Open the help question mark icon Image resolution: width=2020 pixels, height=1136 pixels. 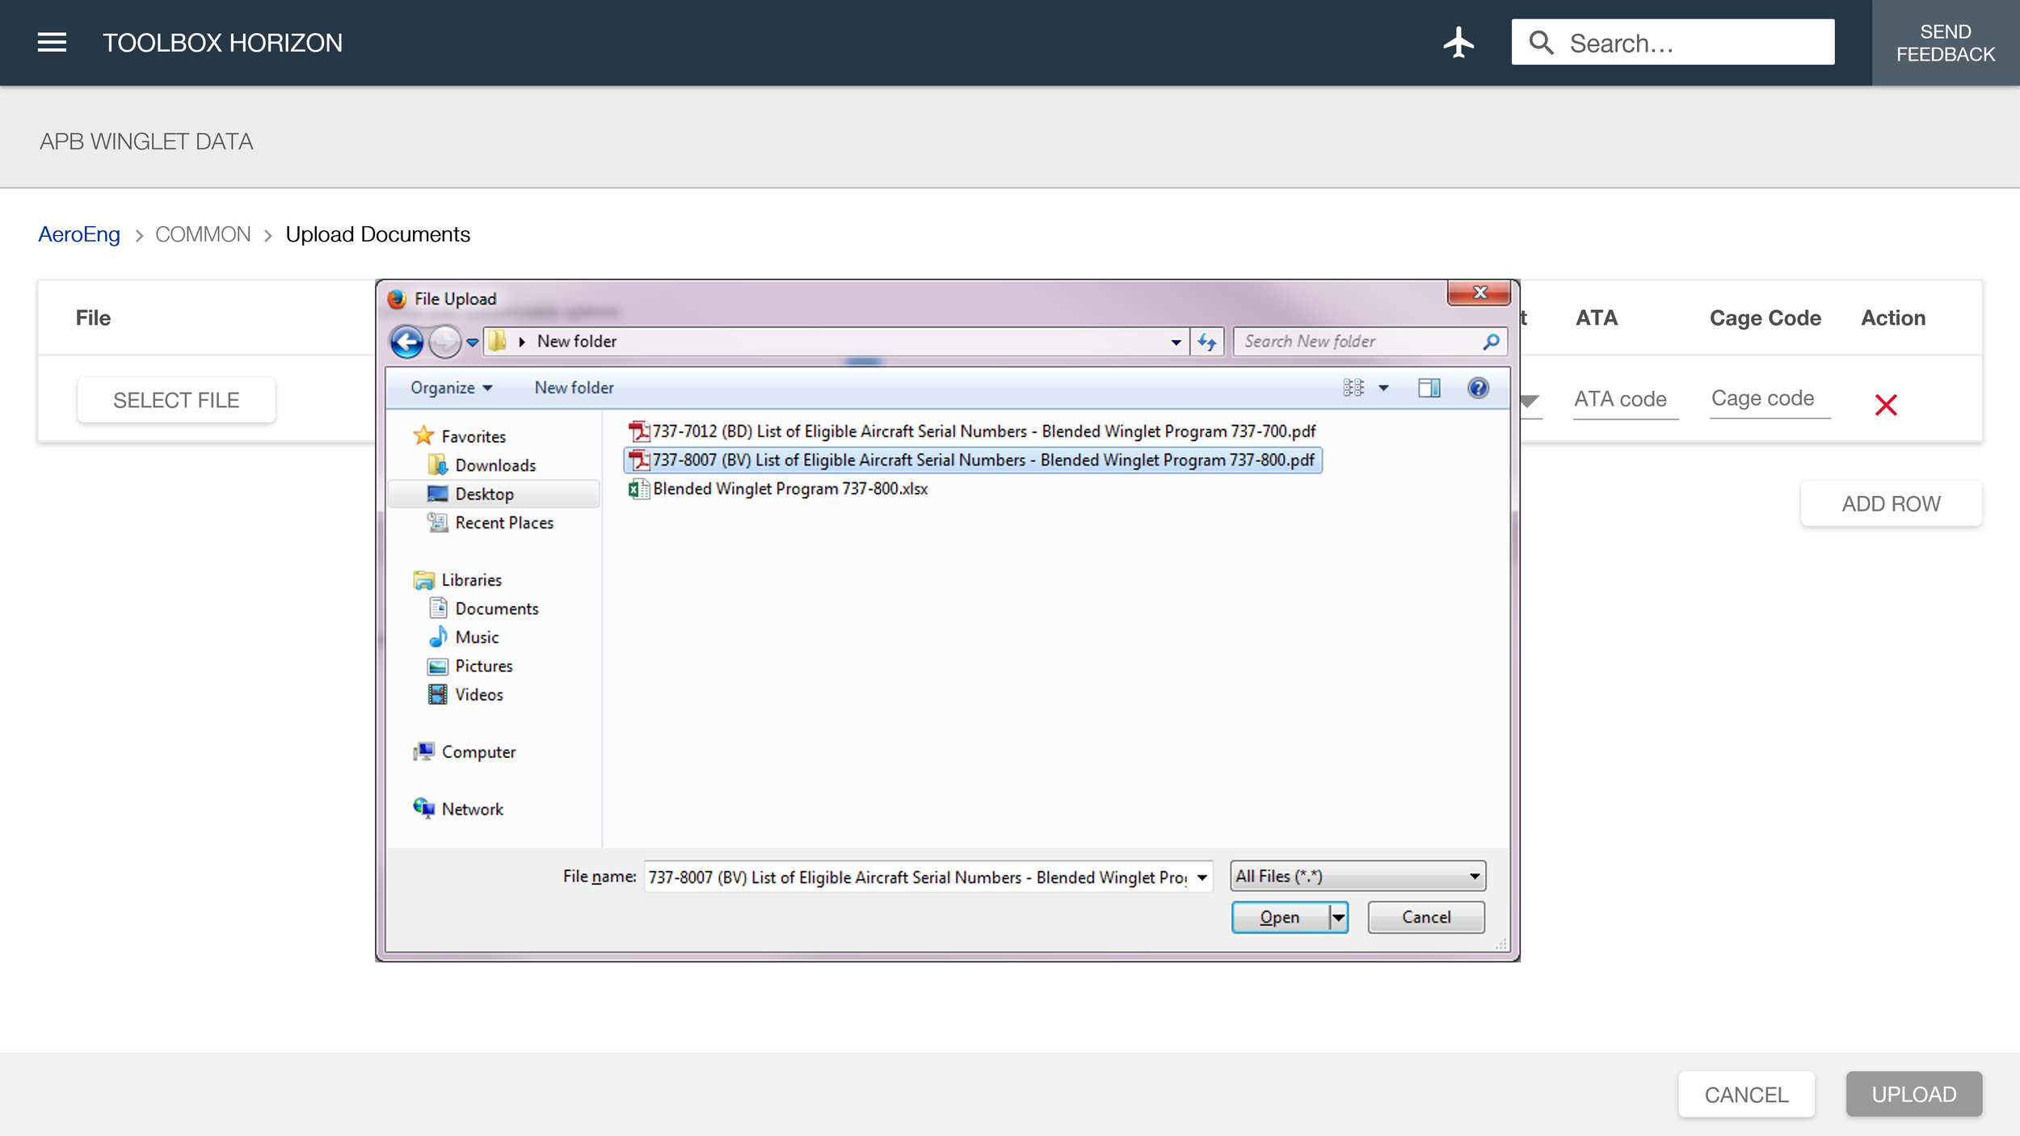click(x=1478, y=388)
